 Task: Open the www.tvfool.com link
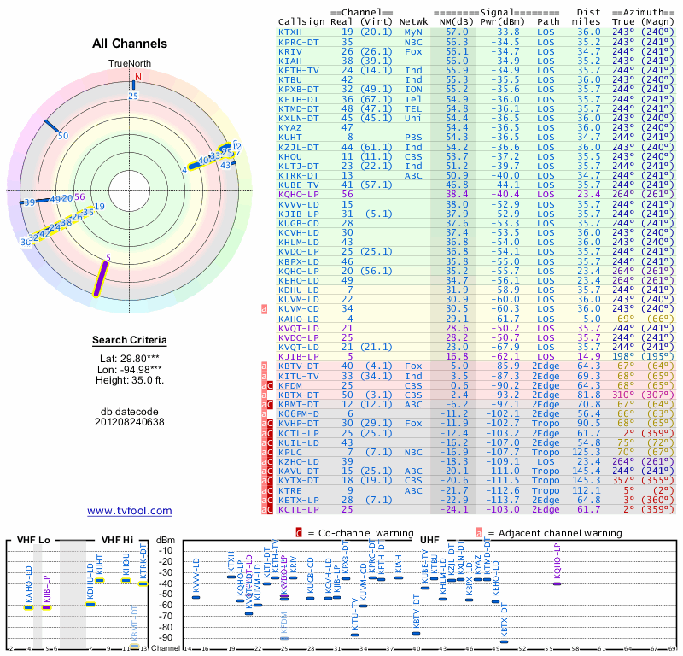(130, 511)
